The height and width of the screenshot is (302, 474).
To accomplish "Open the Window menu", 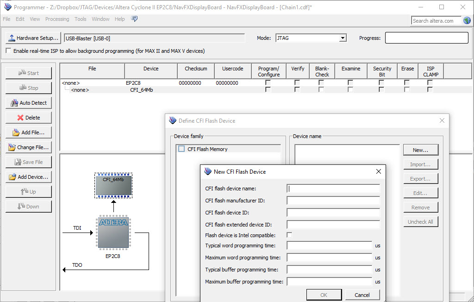I will (100, 19).
